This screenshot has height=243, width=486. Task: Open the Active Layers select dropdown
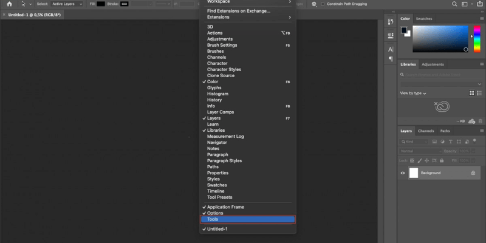click(x=67, y=4)
